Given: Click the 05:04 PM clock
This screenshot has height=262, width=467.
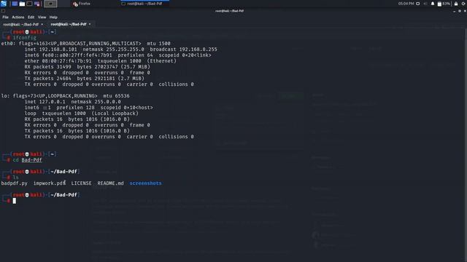Looking at the screenshot, I should (x=406, y=4).
